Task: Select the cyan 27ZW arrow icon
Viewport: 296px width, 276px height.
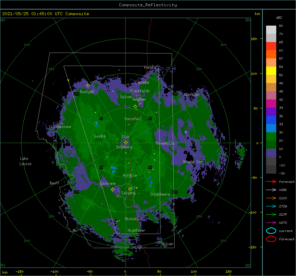Action: [271, 206]
